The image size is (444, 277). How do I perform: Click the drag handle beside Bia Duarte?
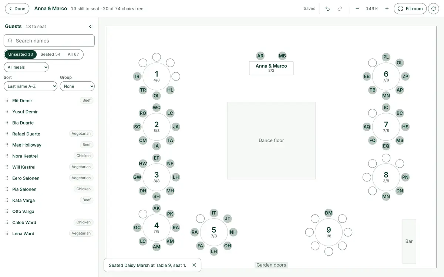[x=6, y=123]
